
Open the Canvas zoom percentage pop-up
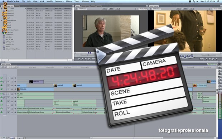(178, 9)
